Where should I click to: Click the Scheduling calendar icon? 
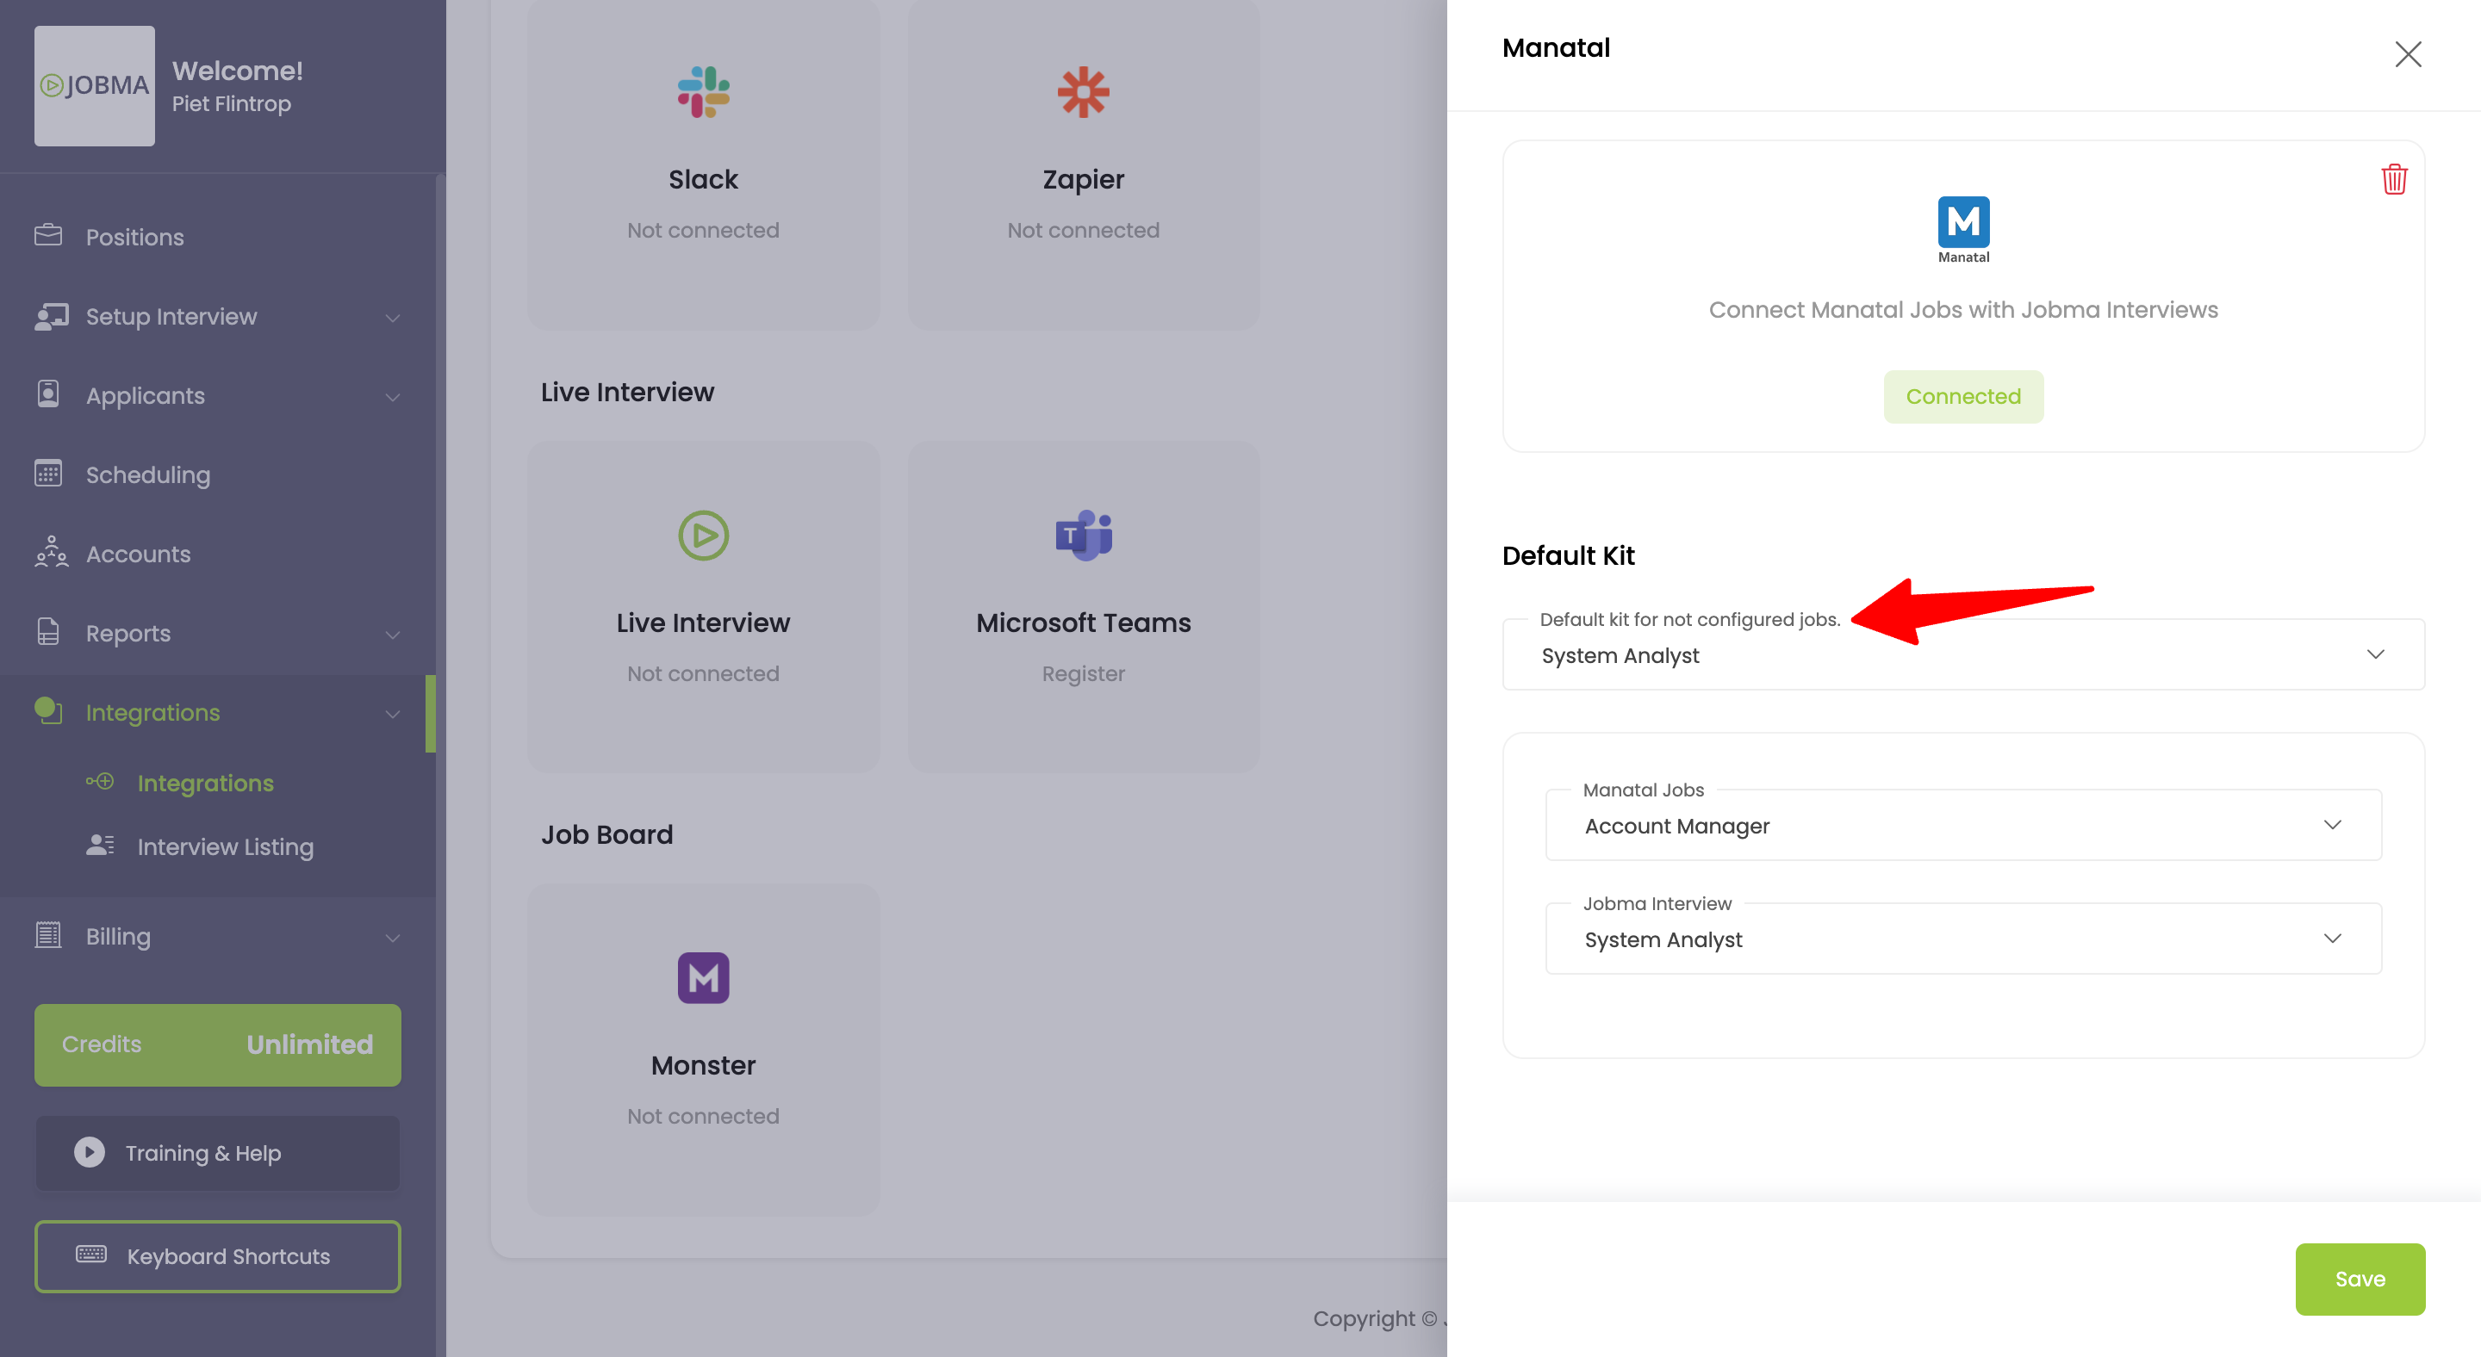point(48,474)
